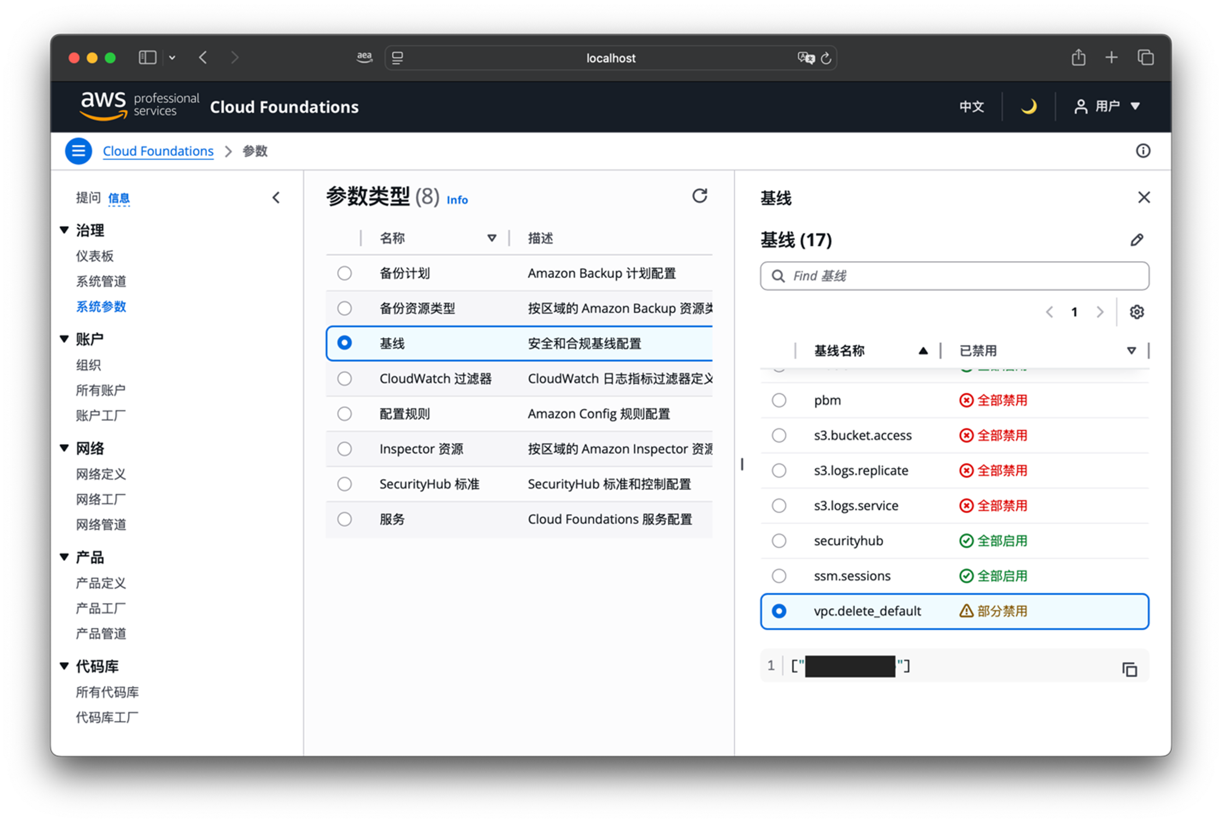Screen dimensions: 1222x823
Task: Click the Info link beside 参数类型
Action: pos(457,200)
